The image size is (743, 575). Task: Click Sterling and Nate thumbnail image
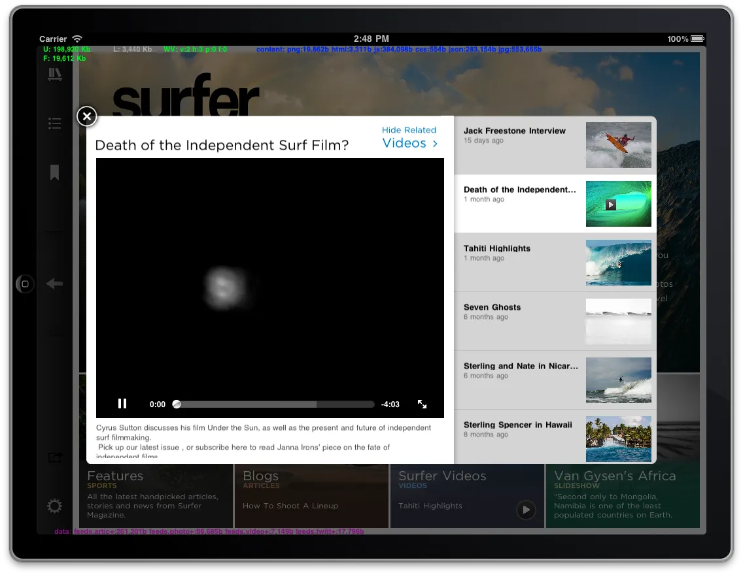pos(618,380)
